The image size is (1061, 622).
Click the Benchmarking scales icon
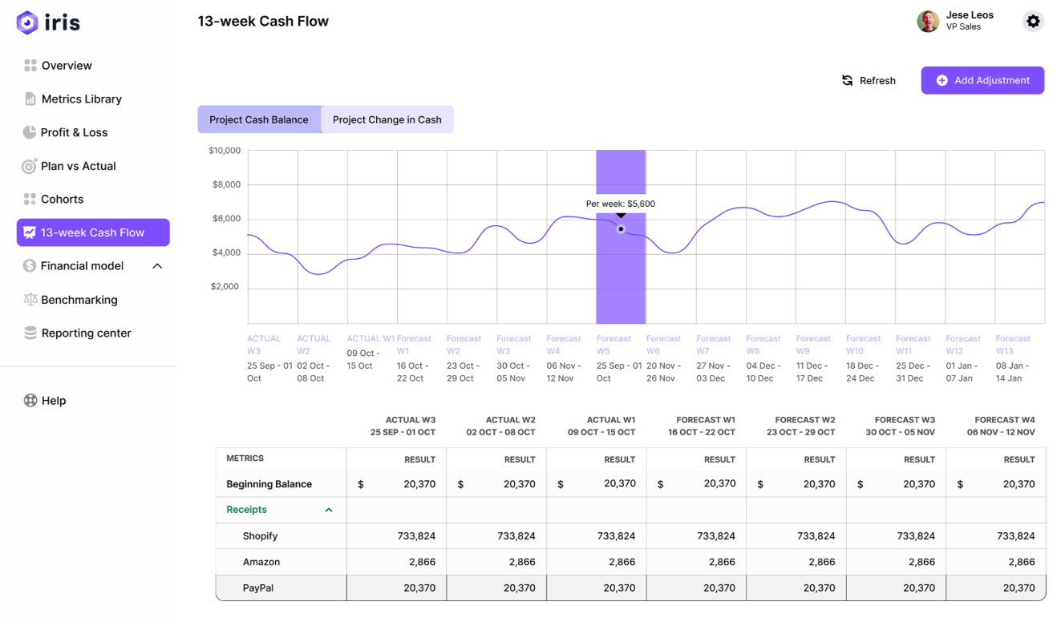coord(30,300)
